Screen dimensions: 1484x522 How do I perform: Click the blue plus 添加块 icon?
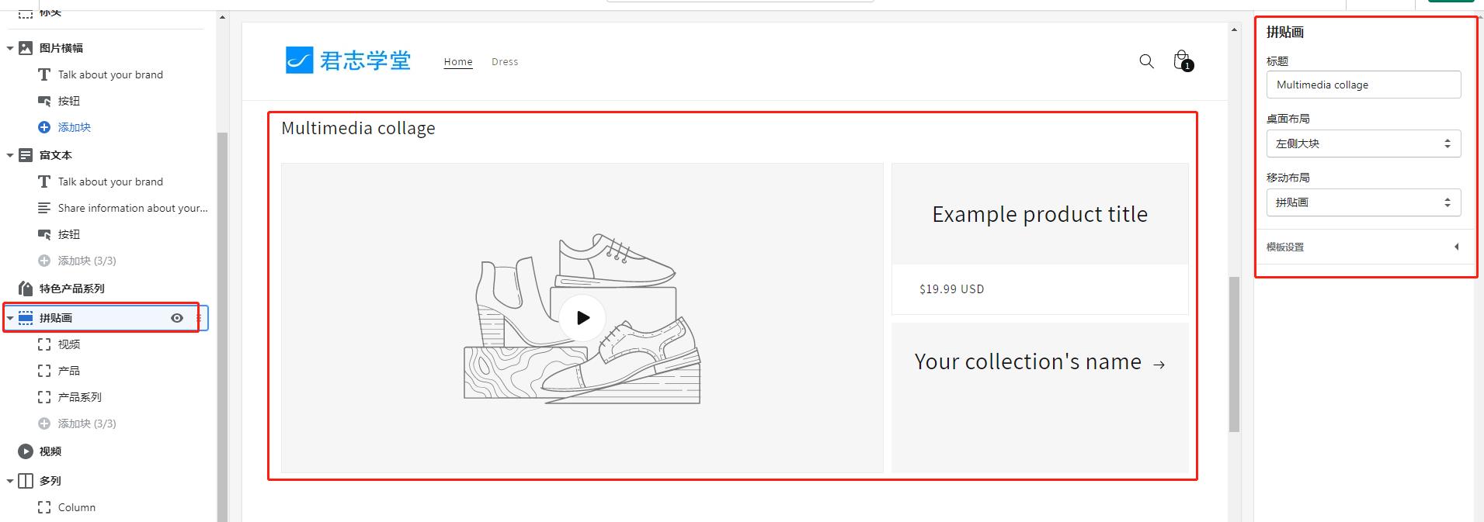pyautogui.click(x=44, y=127)
